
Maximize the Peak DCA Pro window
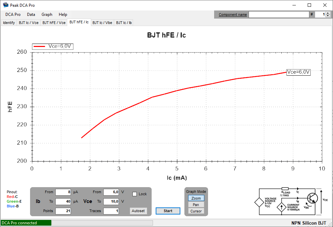[309, 5]
